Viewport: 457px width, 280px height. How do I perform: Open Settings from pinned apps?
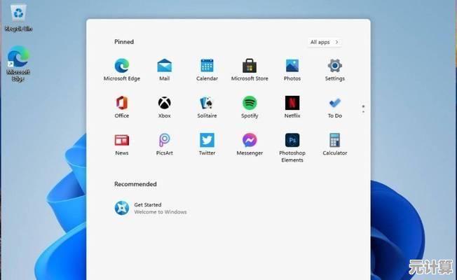(x=334, y=66)
